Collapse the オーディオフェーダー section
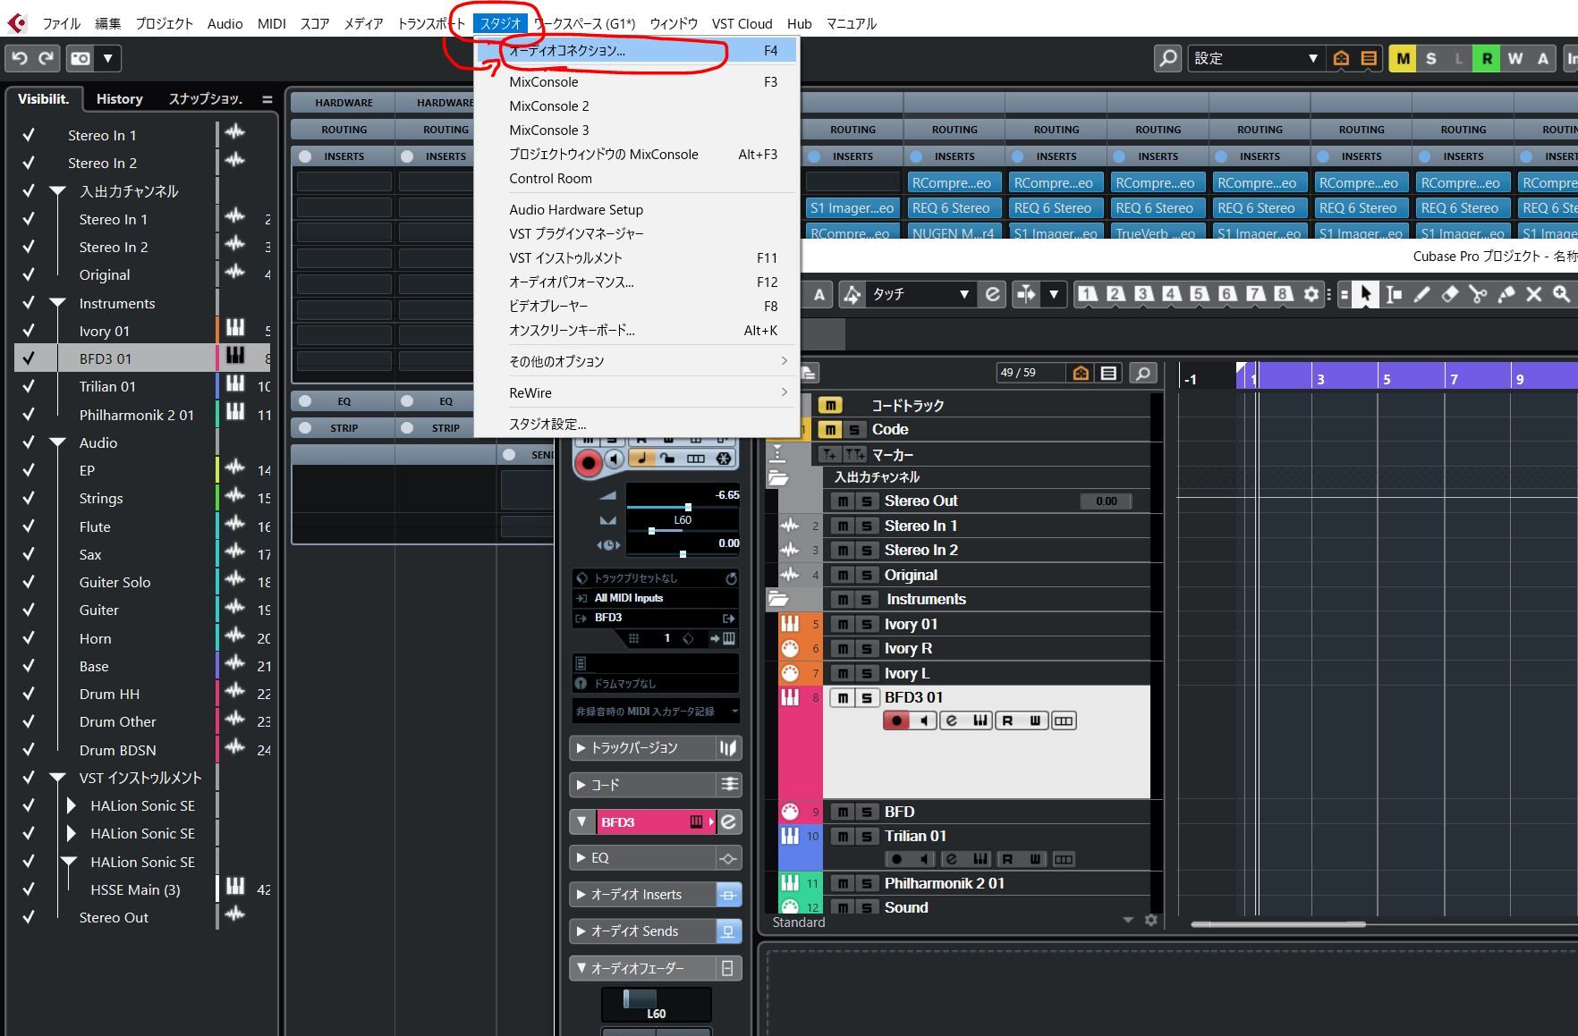The width and height of the screenshot is (1578, 1036). click(643, 968)
